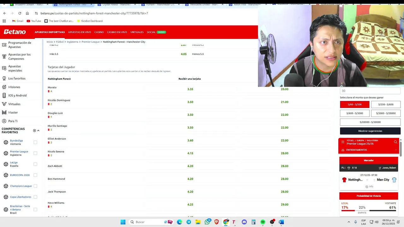
Task: Click the amount input showing 30
Action: coord(370,91)
